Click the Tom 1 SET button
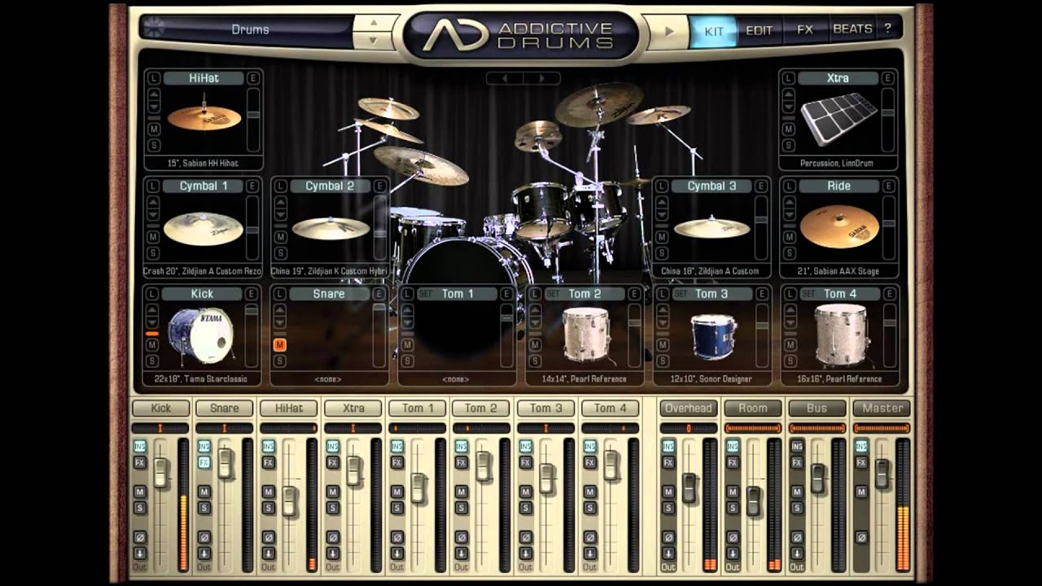1042x586 pixels. click(426, 294)
